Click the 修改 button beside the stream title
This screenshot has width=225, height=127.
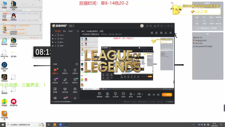pos(102,31)
